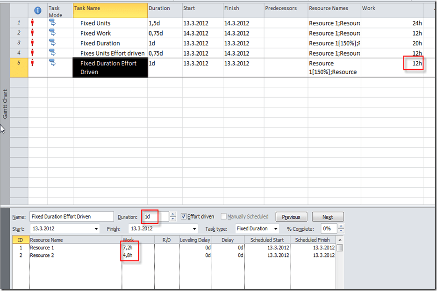Toggle the Manually Scheduled checkbox
This screenshot has width=437, height=291.
pyautogui.click(x=224, y=217)
